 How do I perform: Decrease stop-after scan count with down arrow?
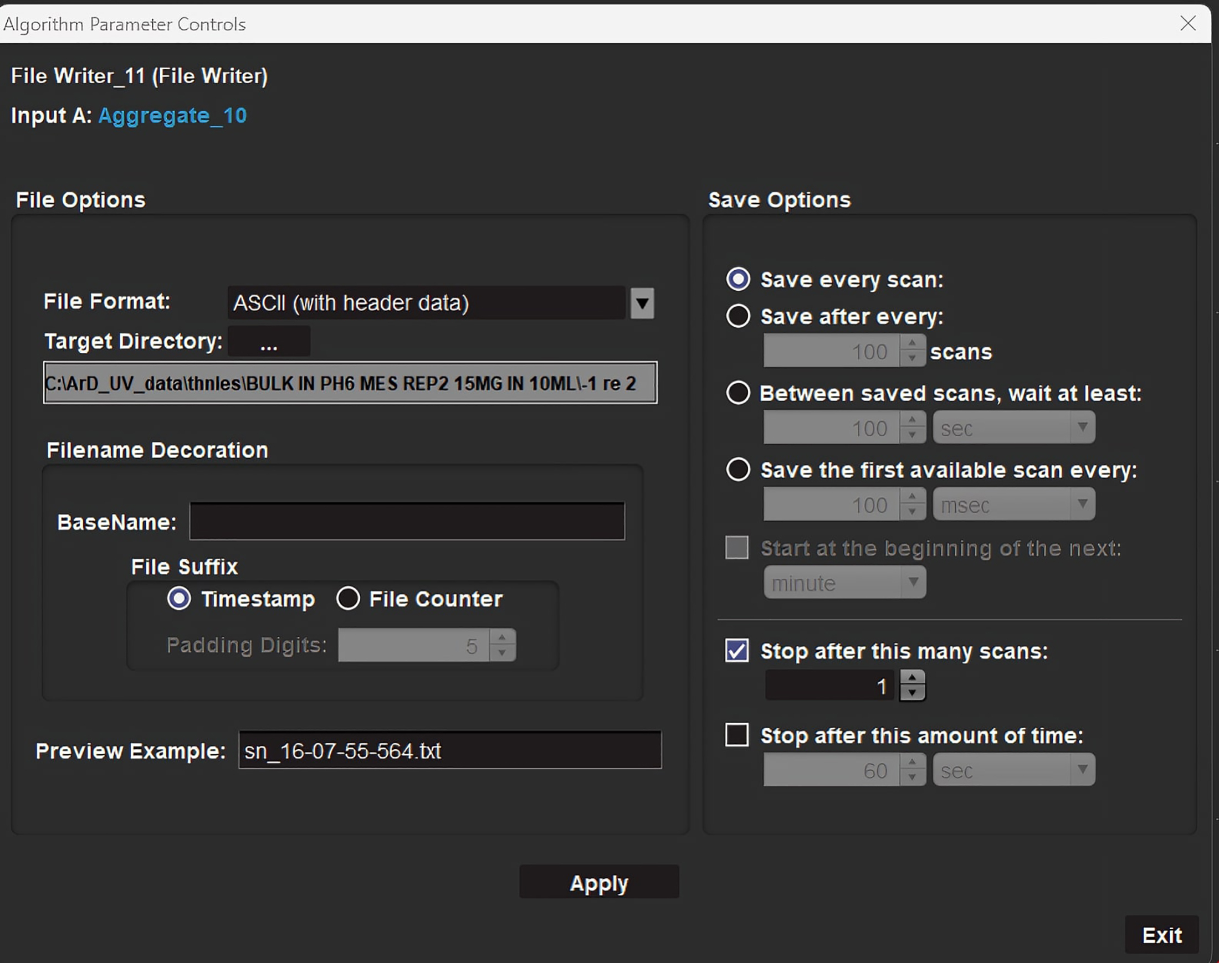click(912, 693)
